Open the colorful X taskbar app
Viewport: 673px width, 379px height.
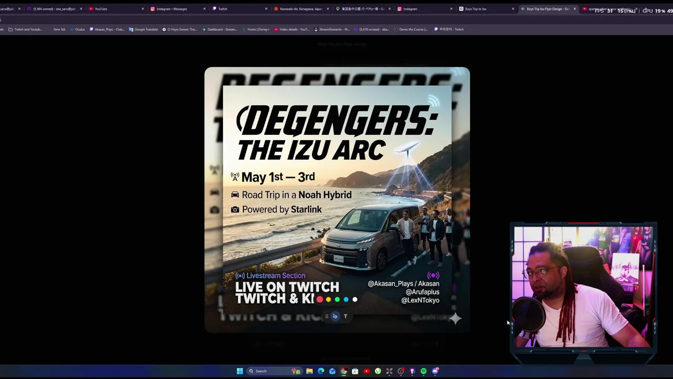click(x=389, y=371)
